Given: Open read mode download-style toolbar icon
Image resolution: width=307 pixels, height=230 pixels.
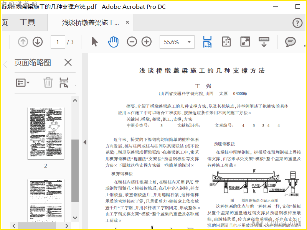Looking at the screenshot, I should 264,42.
